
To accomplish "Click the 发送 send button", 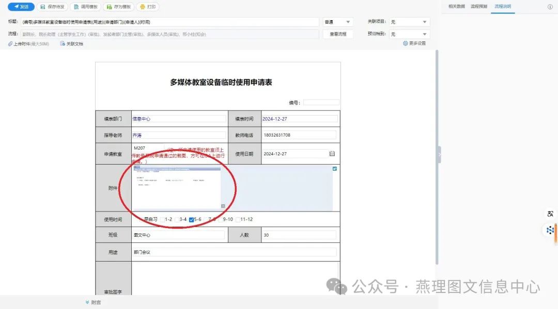I will (21, 7).
